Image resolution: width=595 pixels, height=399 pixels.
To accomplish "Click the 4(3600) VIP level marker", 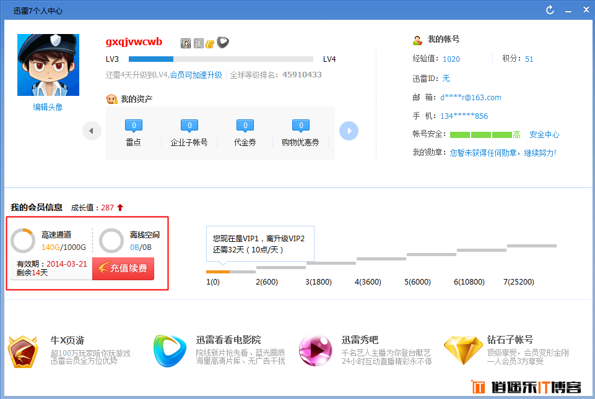I will pyautogui.click(x=368, y=282).
